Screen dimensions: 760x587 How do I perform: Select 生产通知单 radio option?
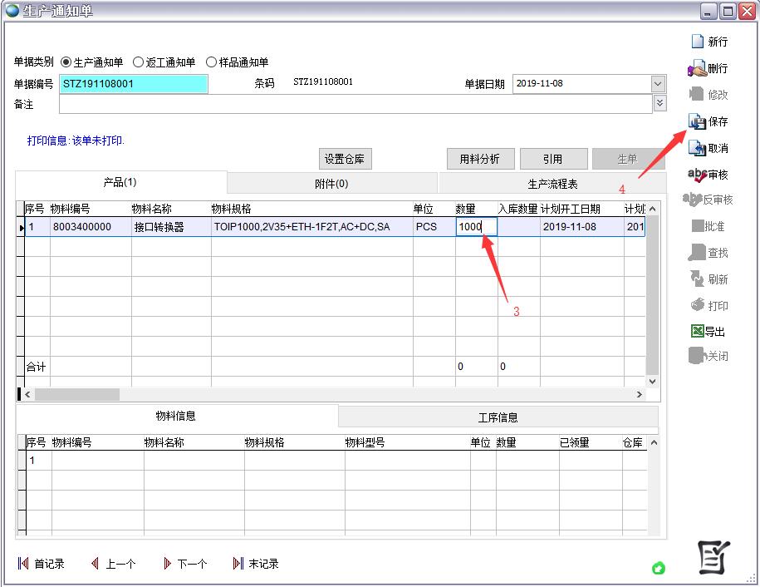66,62
